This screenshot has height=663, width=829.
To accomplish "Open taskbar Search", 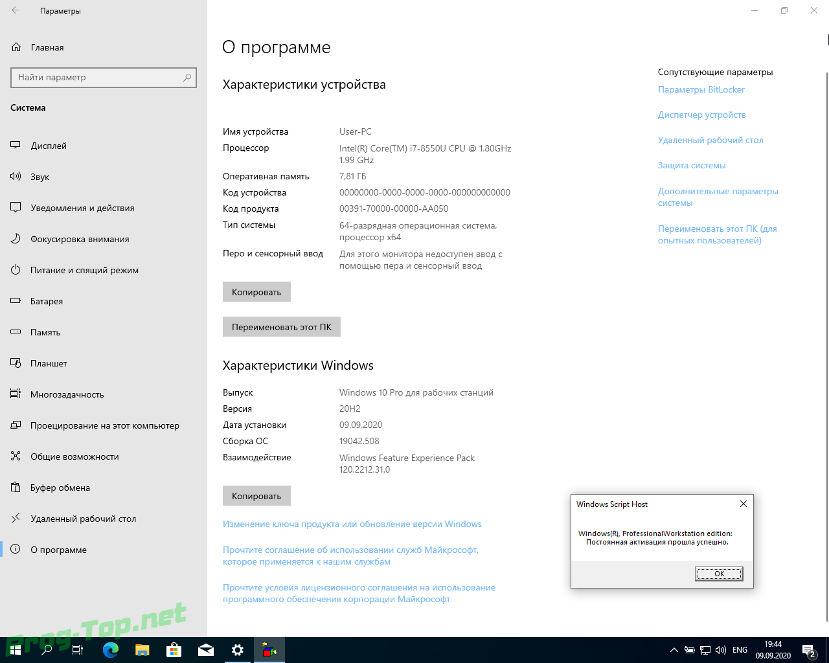I will pyautogui.click(x=47, y=650).
